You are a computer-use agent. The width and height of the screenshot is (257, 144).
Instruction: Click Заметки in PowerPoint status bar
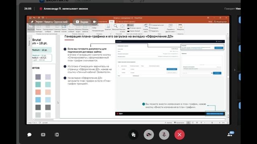point(168,123)
